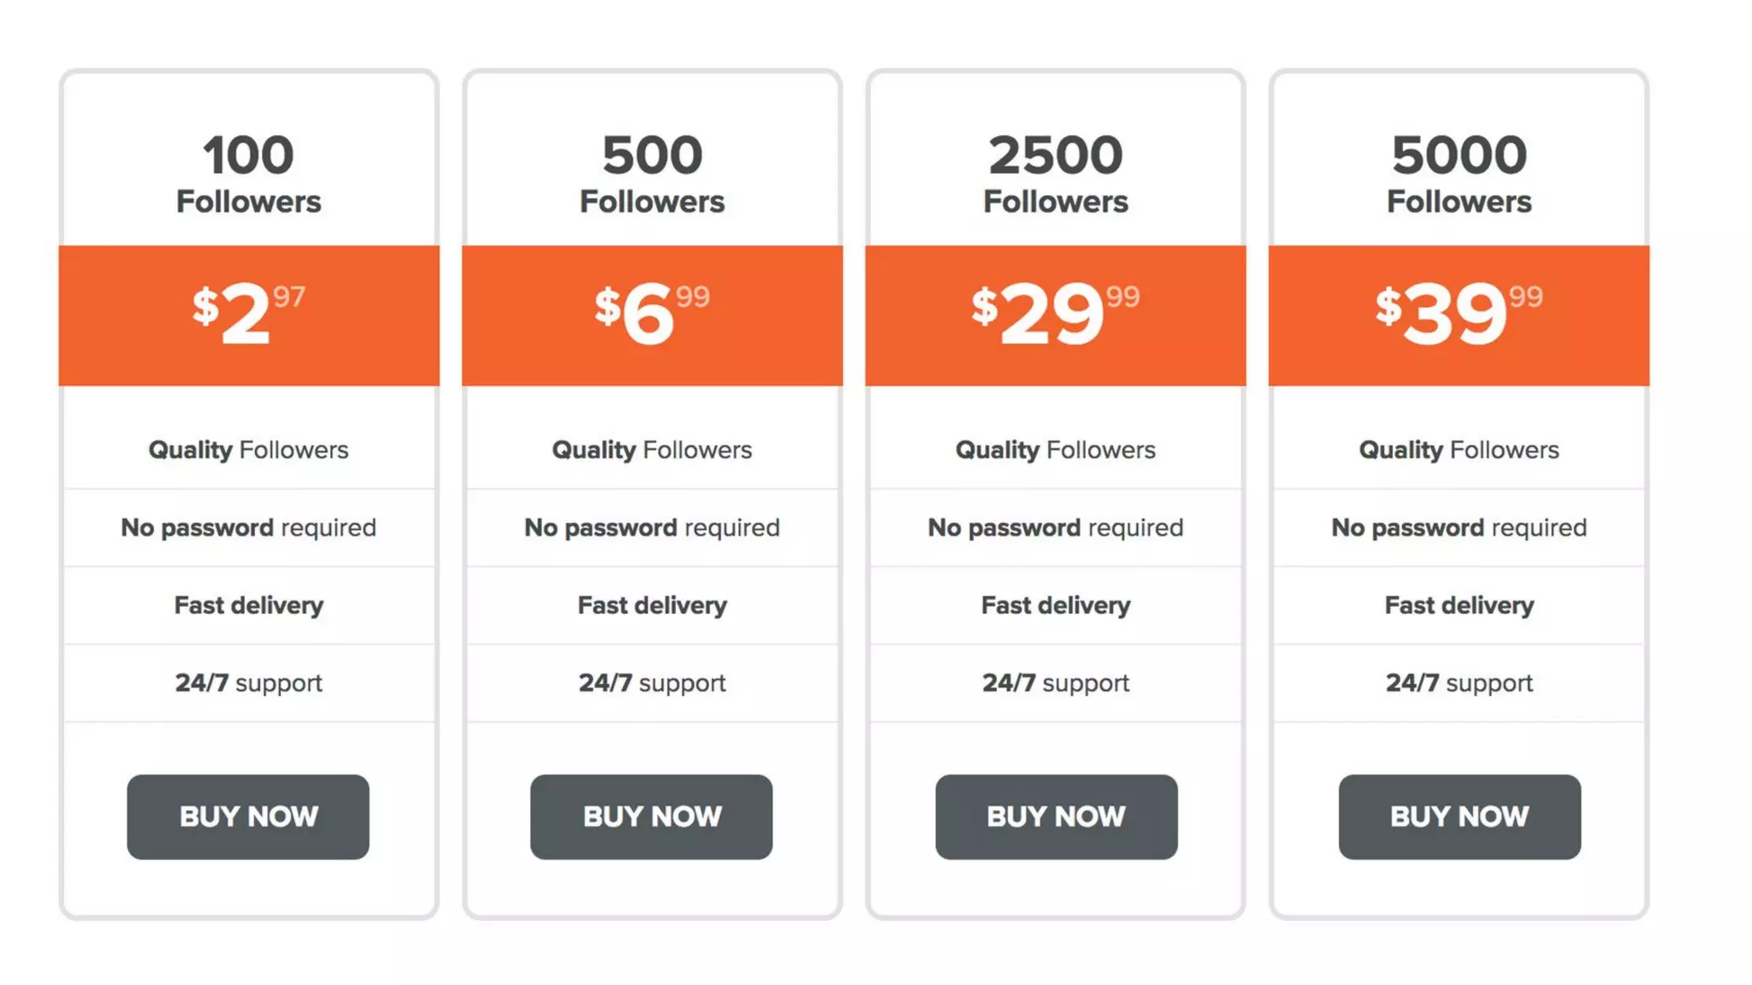Click BUY NOW under the 100 Followers plan

248,817
